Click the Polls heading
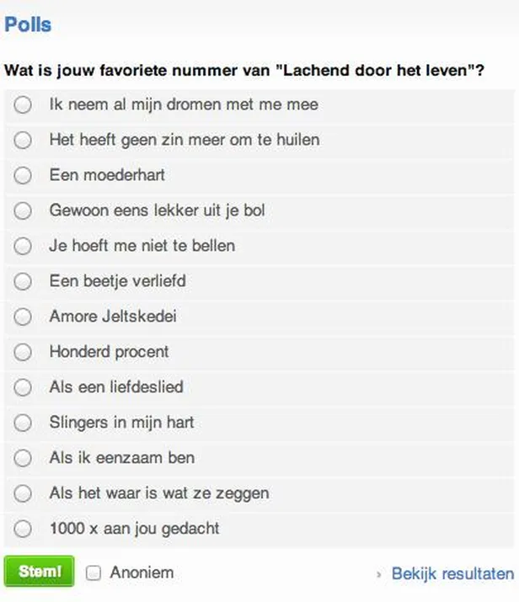This screenshot has width=519, height=602. [x=28, y=24]
